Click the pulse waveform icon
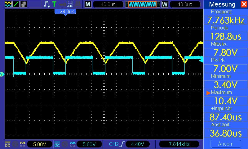Image resolution: width=248 pixels, height=149 pixels. 47,4
